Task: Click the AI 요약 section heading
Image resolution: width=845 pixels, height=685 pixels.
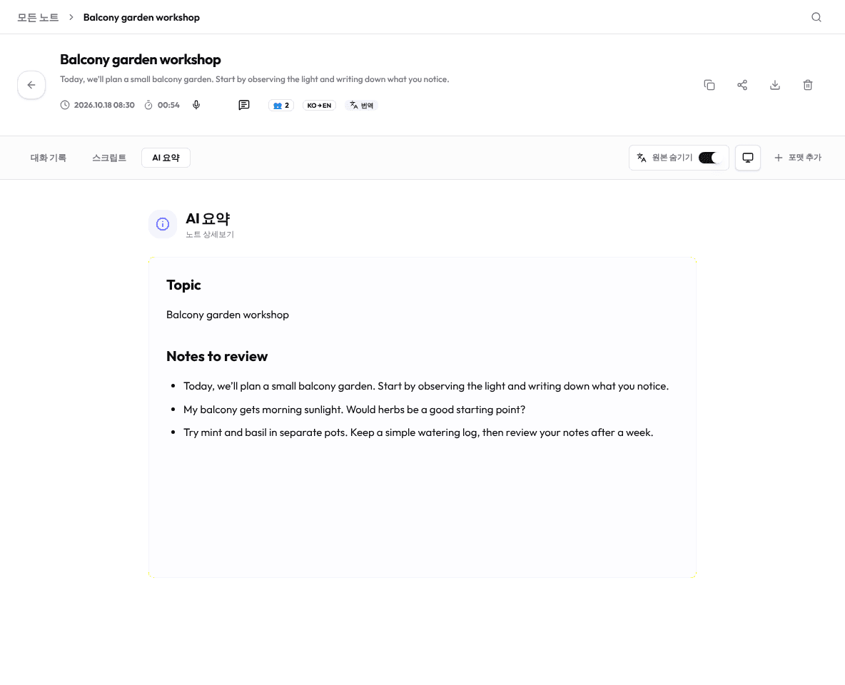Action: pos(208,219)
